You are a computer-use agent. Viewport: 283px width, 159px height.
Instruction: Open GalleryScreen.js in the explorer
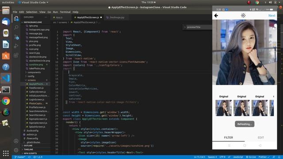coord(37,92)
